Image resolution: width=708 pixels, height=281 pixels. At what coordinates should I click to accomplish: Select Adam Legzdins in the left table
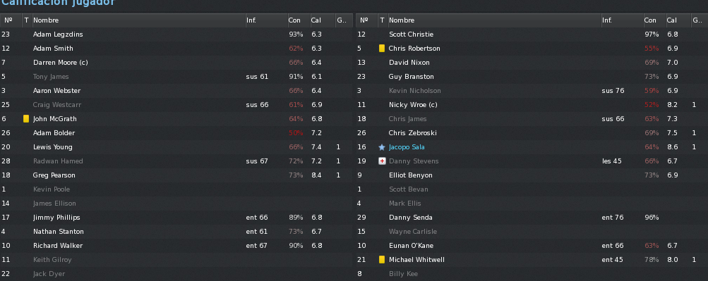coord(176,35)
